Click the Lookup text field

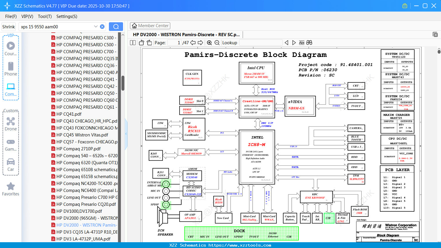tap(261, 42)
